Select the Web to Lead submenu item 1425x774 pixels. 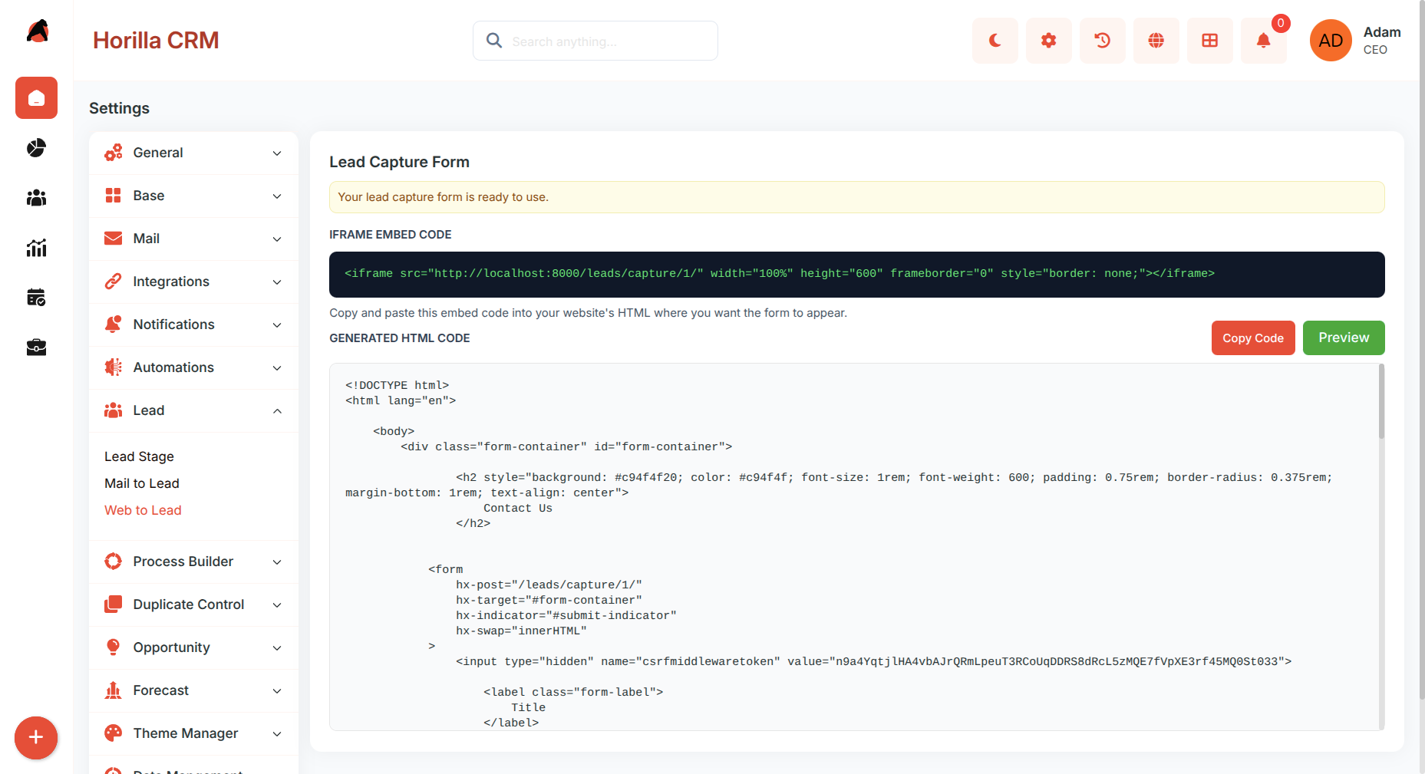(143, 510)
